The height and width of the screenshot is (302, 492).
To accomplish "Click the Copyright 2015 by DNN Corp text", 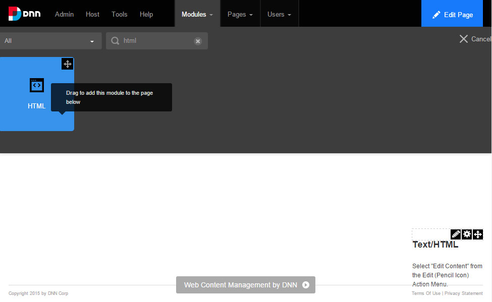I will tap(38, 293).
